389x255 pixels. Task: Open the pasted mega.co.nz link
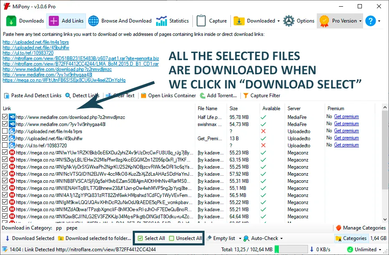tap(64, 80)
